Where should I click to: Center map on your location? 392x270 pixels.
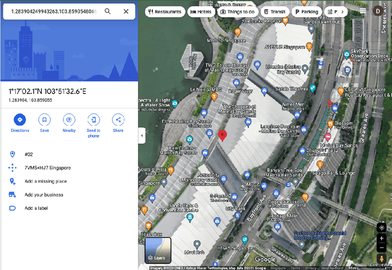tap(381, 228)
